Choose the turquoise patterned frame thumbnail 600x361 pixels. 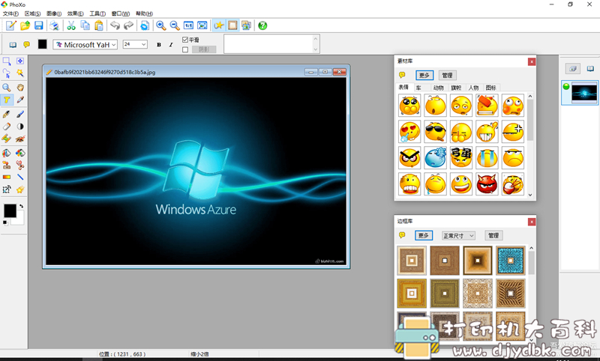click(x=511, y=261)
